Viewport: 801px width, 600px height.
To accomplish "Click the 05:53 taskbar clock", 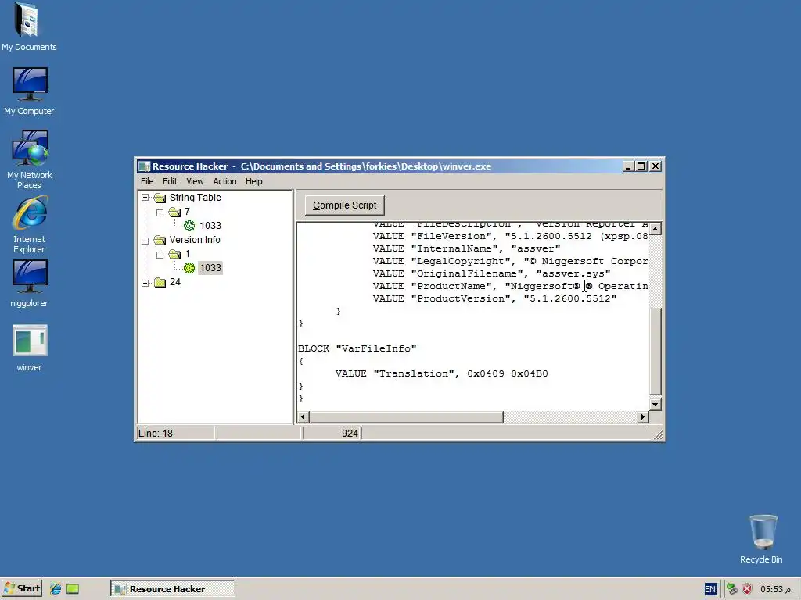I will click(775, 589).
